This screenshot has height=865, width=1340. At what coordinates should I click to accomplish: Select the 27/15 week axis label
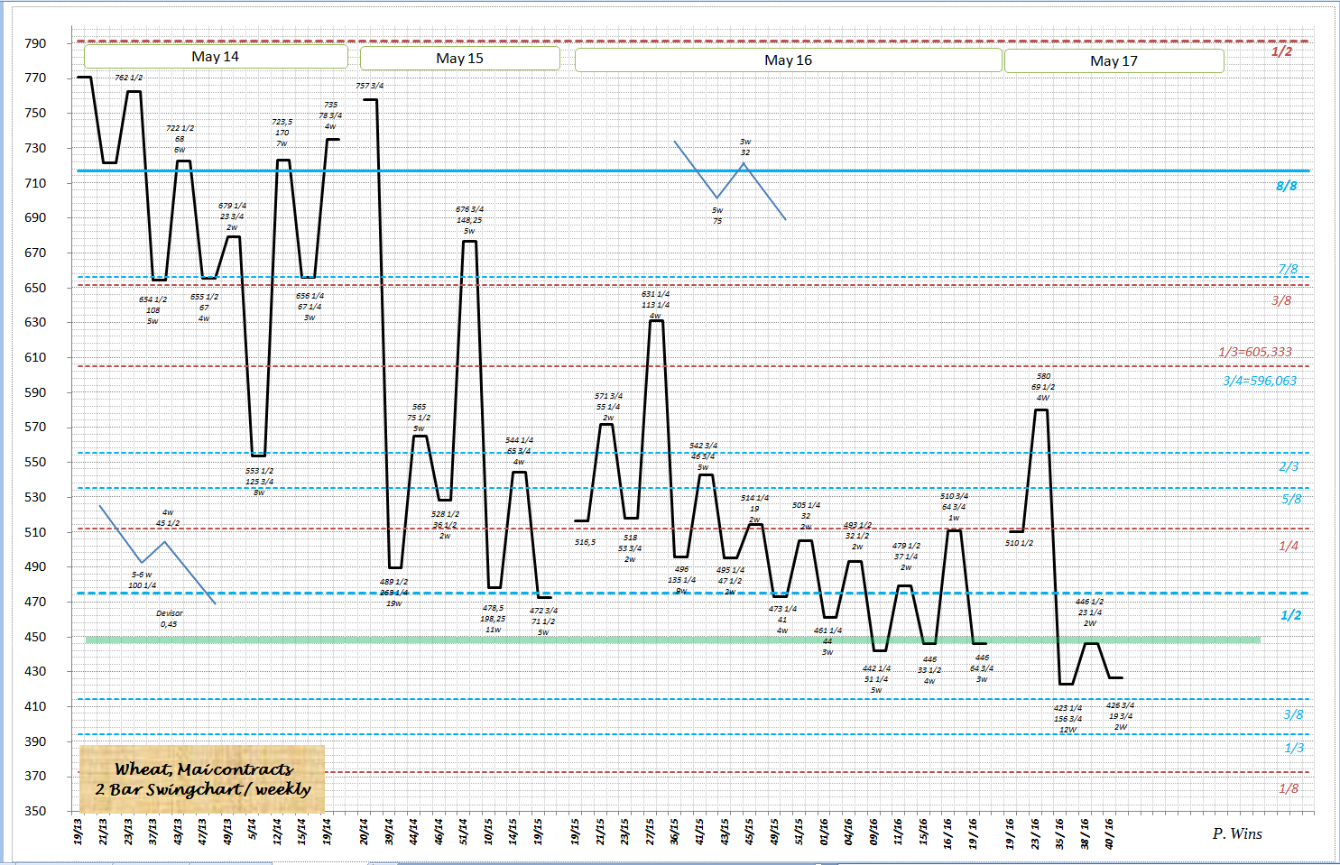[x=651, y=831]
